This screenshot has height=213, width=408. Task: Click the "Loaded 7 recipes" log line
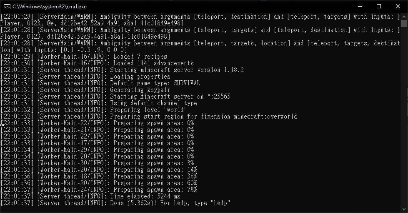tap(83, 56)
